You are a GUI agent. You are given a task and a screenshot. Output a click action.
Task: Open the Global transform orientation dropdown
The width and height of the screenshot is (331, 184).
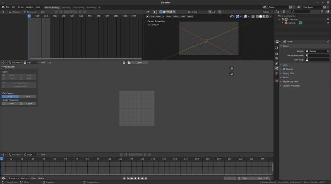click(x=194, y=12)
